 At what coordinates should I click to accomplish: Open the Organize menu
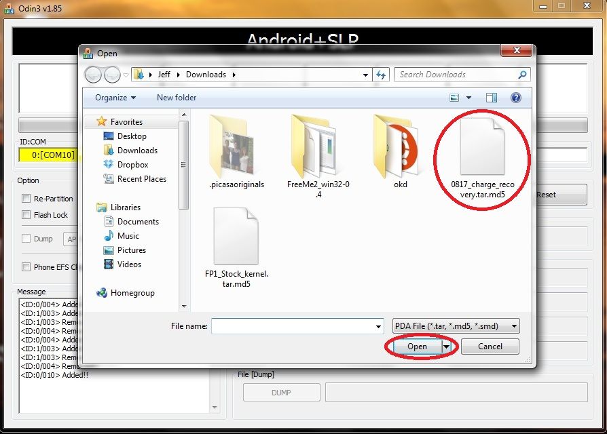click(115, 98)
